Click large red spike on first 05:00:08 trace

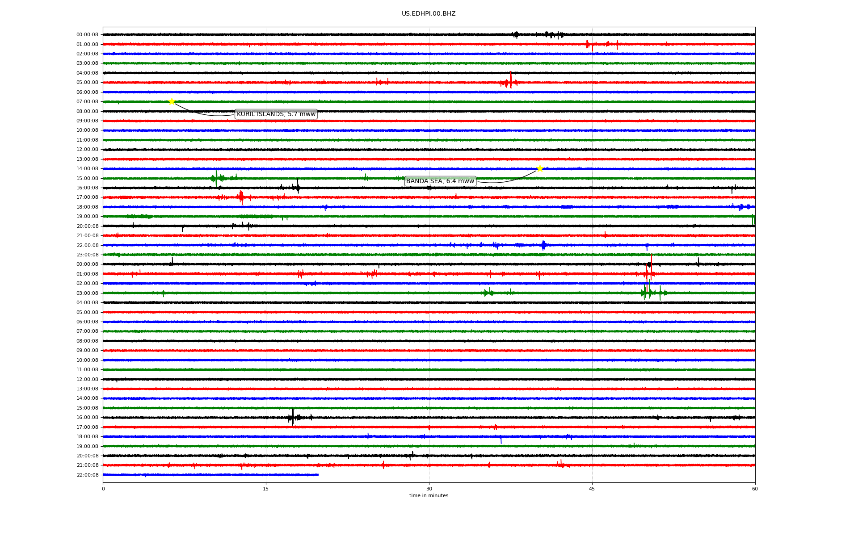[x=510, y=80]
